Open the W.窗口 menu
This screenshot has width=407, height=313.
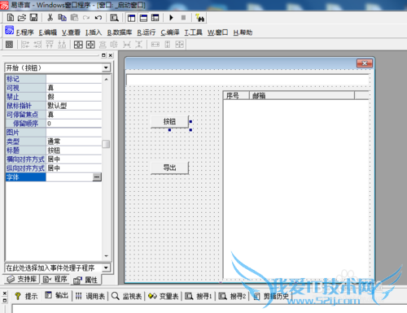click(217, 33)
